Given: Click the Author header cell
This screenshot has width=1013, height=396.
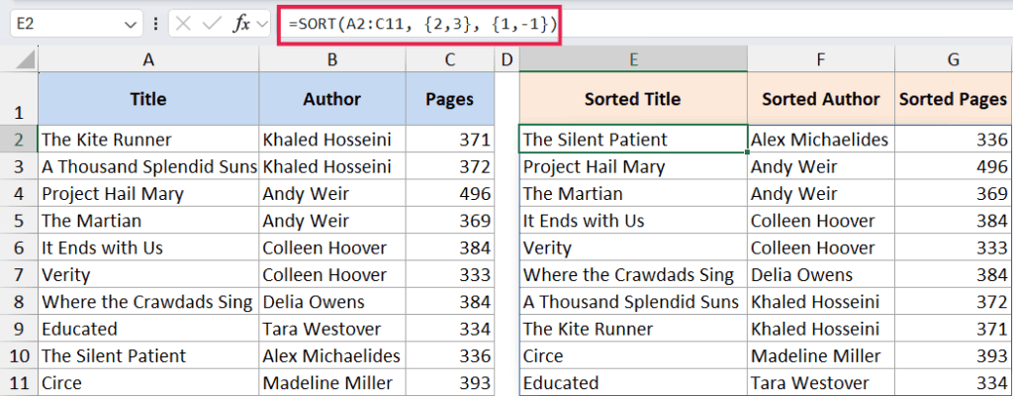Looking at the screenshot, I should (332, 98).
